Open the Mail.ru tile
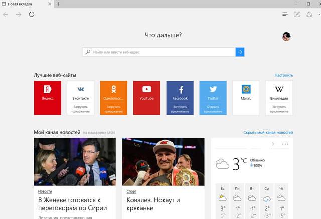 click(x=246, y=97)
